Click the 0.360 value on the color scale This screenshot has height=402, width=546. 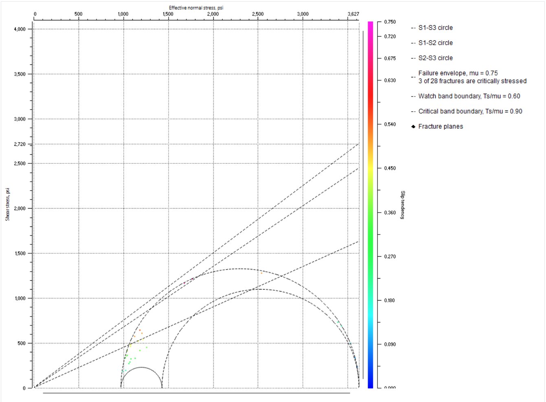(x=390, y=213)
